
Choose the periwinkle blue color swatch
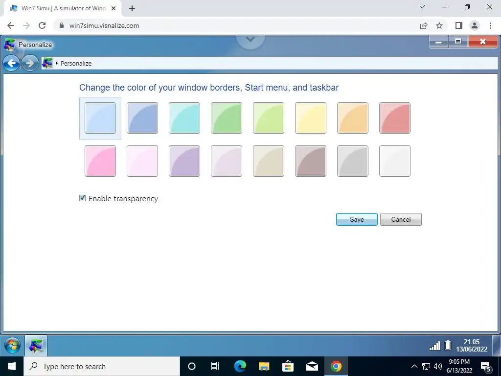click(x=142, y=118)
